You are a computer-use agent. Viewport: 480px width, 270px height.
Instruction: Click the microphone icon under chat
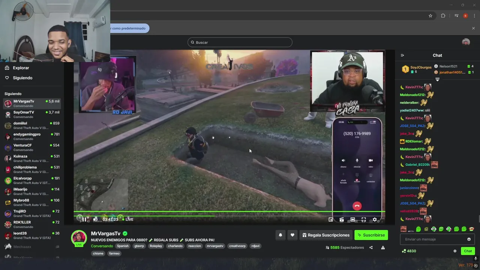(x=475, y=258)
